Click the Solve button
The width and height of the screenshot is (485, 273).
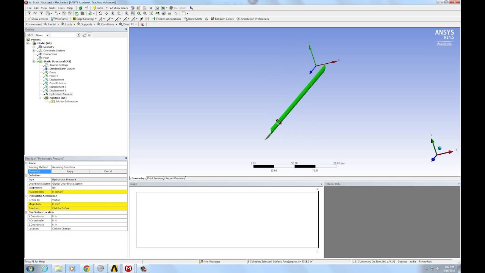point(98,8)
